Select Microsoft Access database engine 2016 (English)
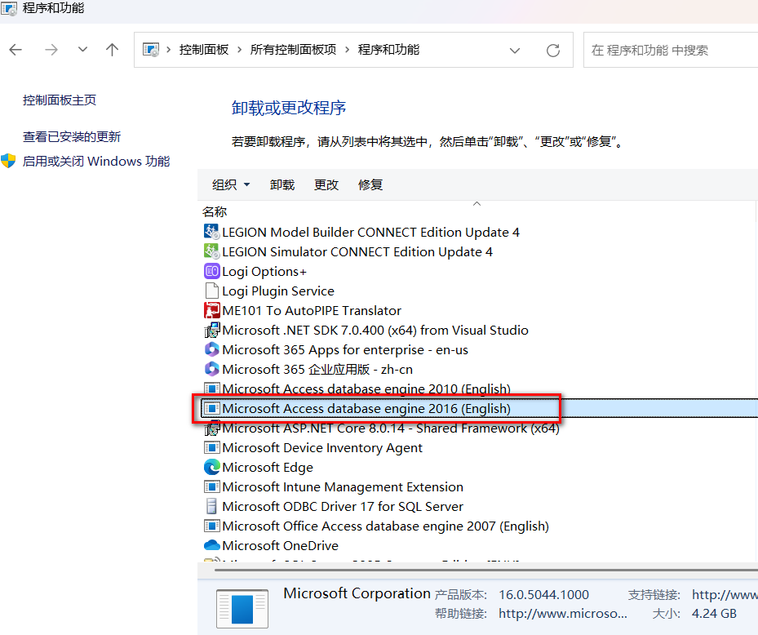 [x=366, y=409]
